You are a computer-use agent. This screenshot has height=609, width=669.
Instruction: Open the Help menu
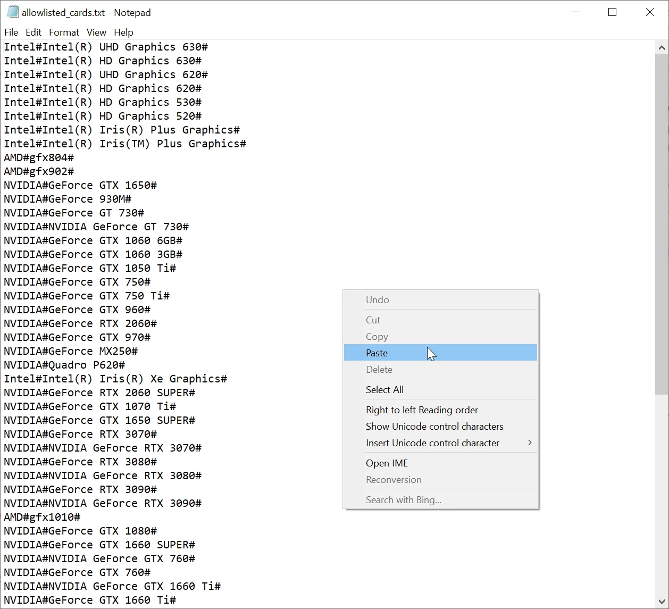point(123,32)
